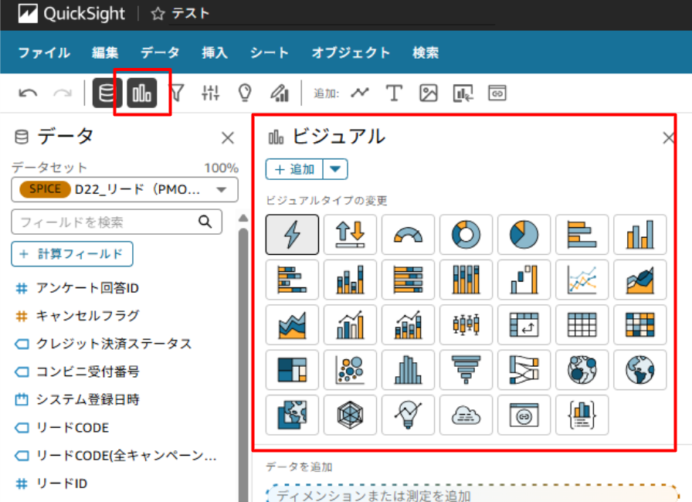Viewport: 692px width, 502px height.
Task: Open the parameters sliders icon
Action: pyautogui.click(x=211, y=93)
